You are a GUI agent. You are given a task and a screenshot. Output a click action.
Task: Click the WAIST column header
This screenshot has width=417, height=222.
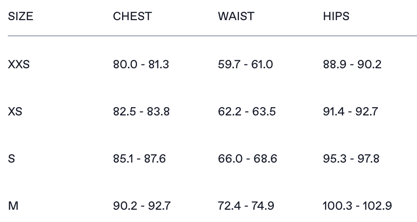[x=236, y=16]
